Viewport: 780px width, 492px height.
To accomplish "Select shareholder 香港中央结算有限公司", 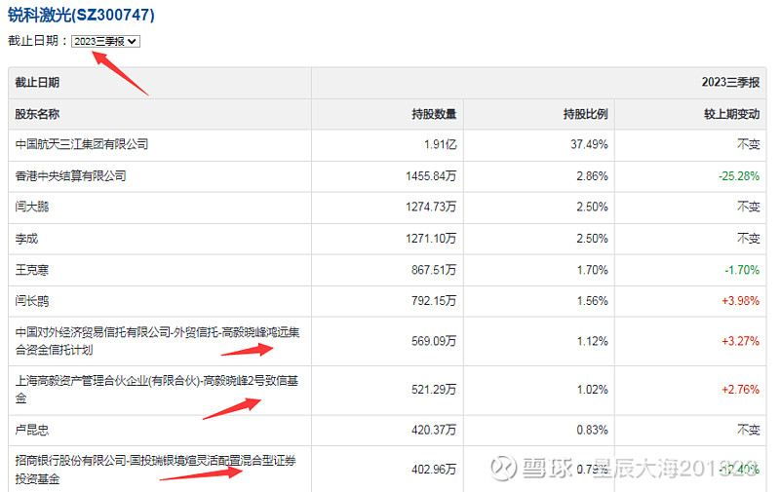I will [70, 175].
